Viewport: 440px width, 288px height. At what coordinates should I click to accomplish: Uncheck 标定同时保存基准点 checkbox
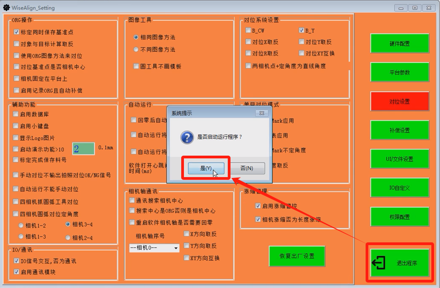[17, 32]
